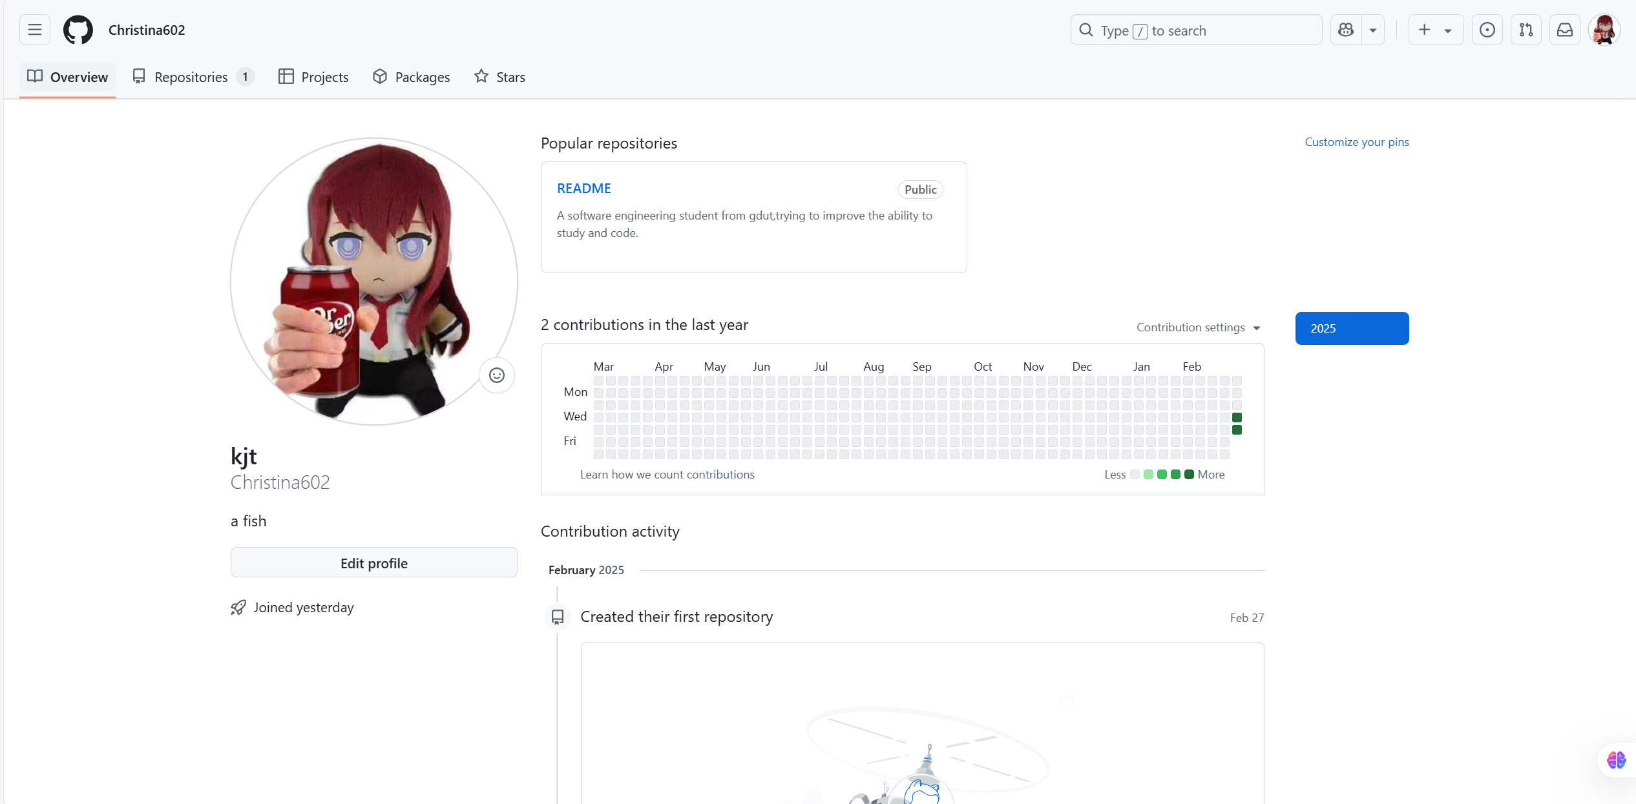Click the set status smiley icon

pyautogui.click(x=496, y=375)
